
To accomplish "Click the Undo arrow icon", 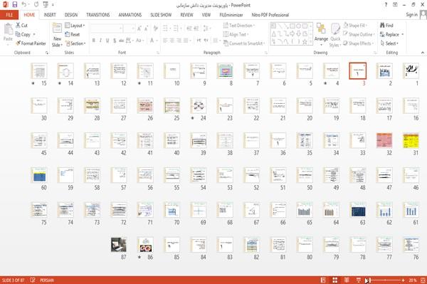I will pyautogui.click(x=24, y=4).
